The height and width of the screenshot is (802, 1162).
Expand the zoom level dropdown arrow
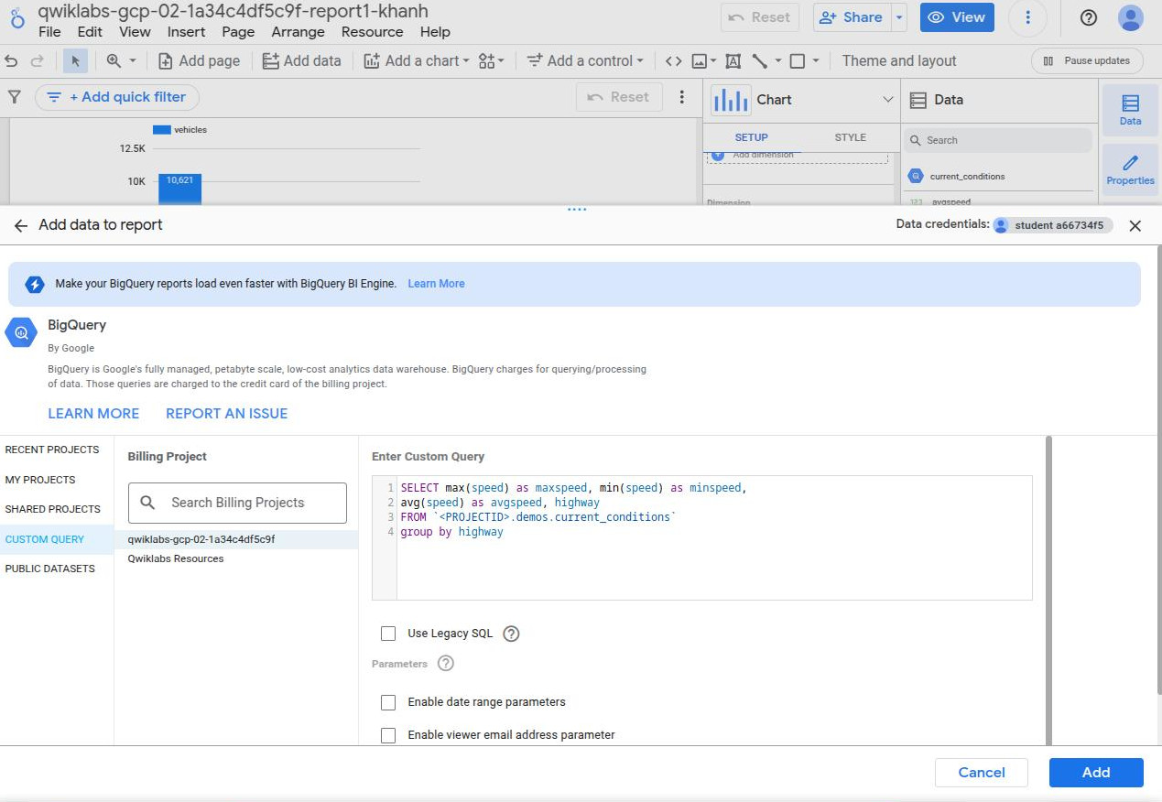(x=132, y=61)
